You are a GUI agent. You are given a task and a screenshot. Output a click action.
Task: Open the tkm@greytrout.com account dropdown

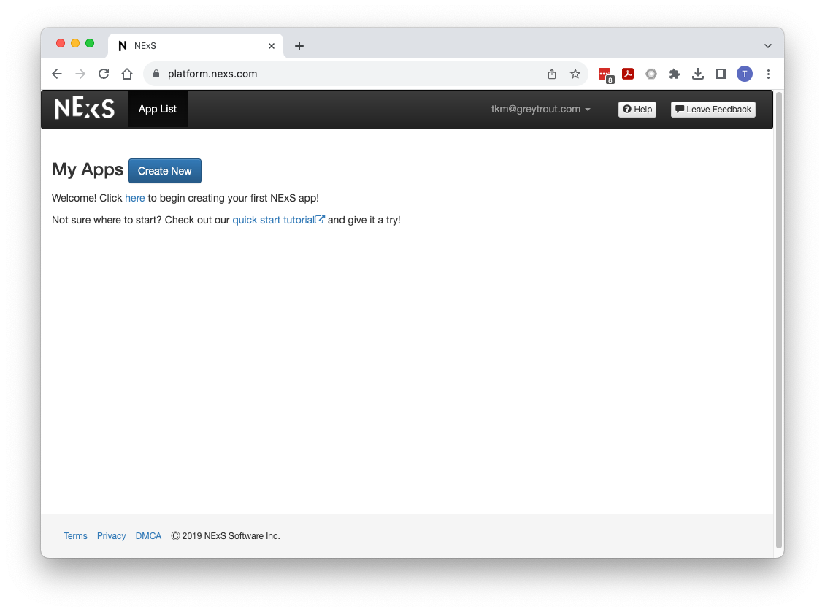pos(540,109)
